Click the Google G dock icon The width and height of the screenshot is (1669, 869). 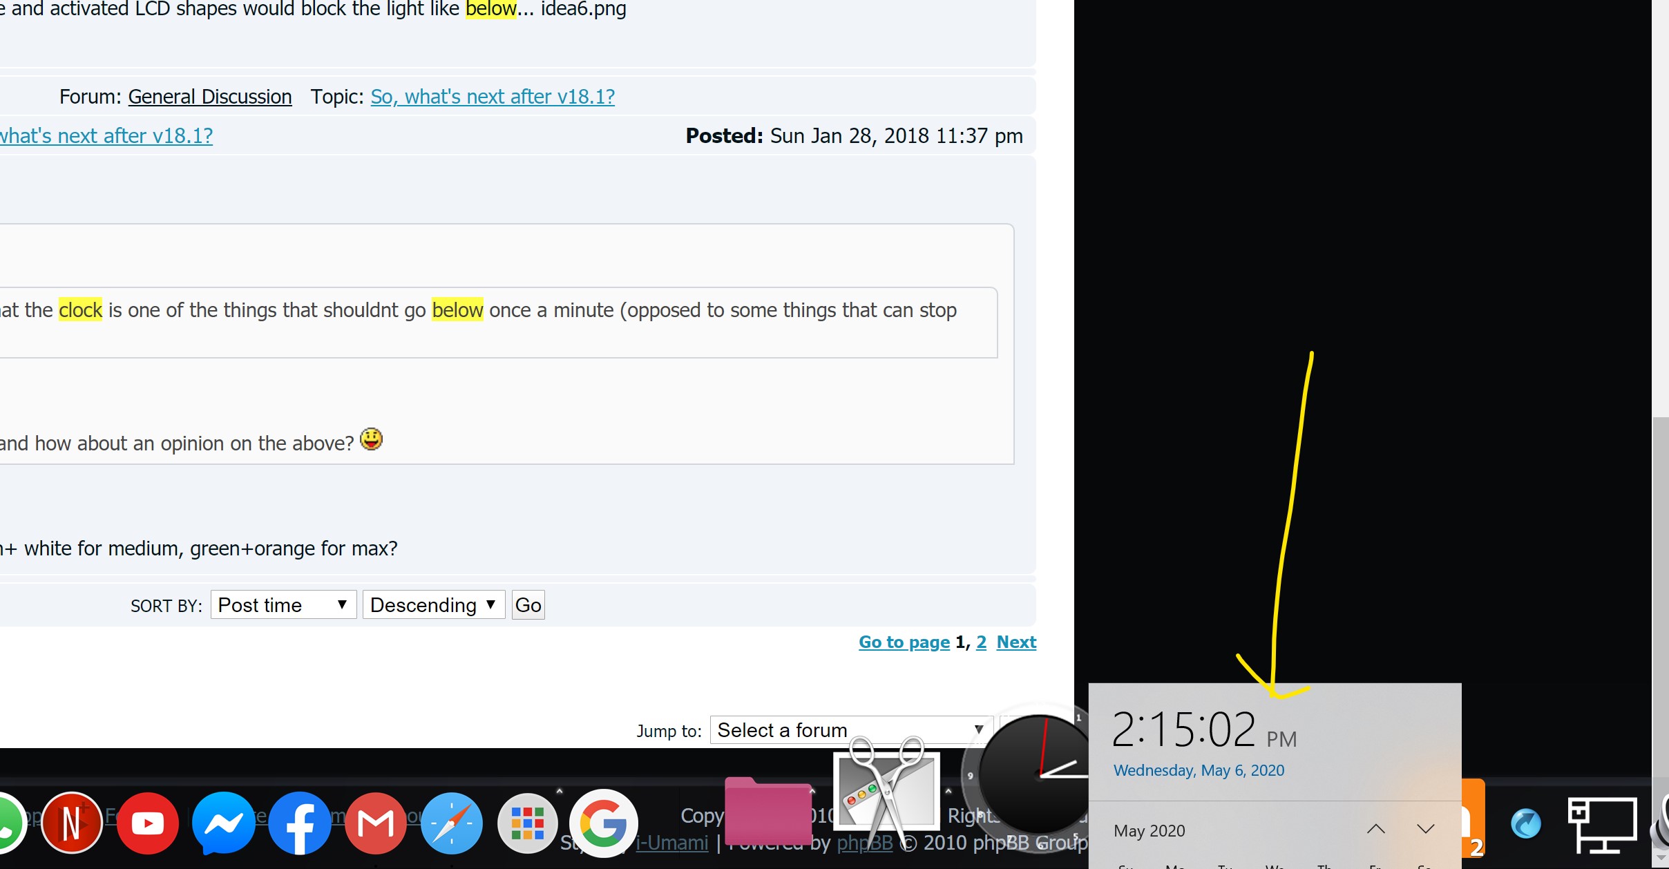tap(604, 823)
